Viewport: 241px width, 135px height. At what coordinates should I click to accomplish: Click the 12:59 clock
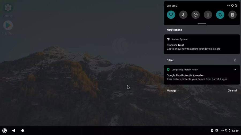(x=235, y=130)
